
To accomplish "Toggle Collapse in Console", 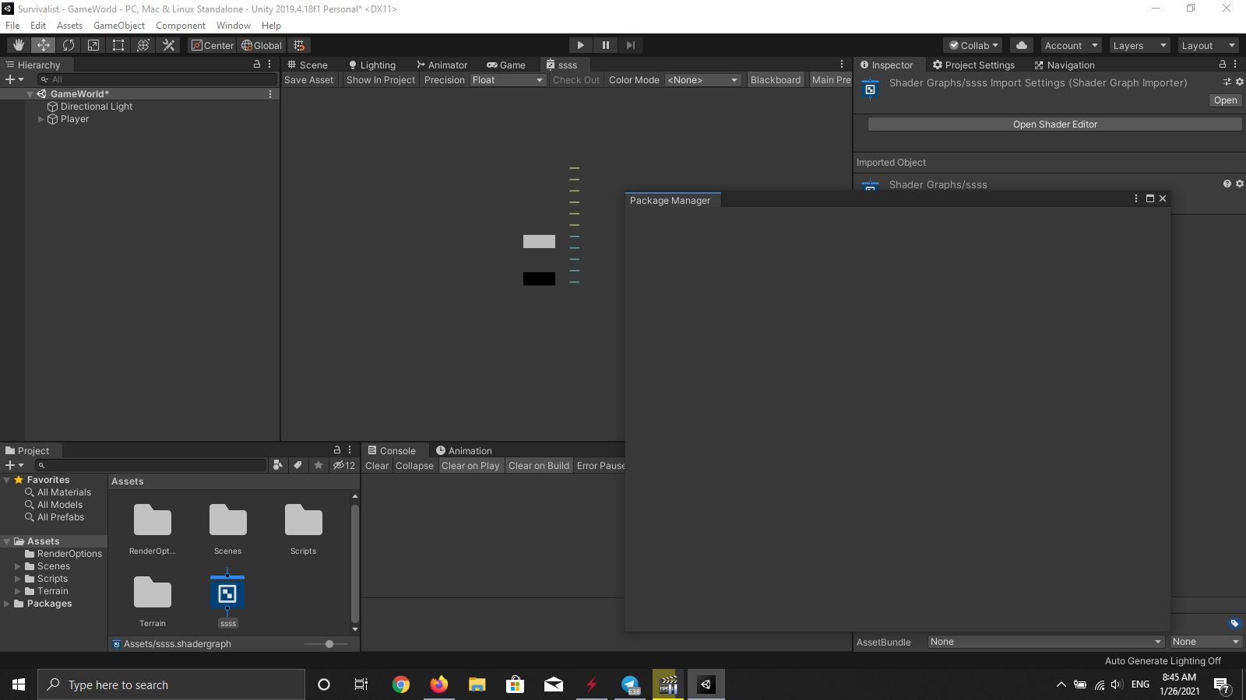I will 414,466.
